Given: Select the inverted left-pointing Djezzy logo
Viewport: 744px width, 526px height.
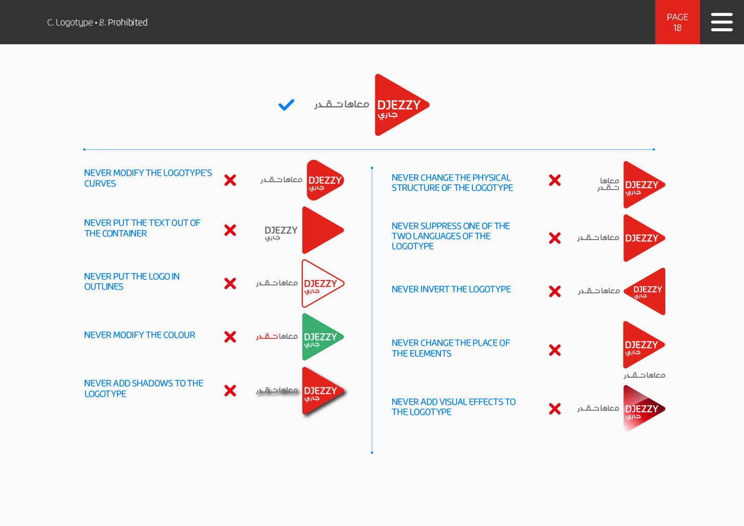Looking at the screenshot, I should tap(644, 291).
